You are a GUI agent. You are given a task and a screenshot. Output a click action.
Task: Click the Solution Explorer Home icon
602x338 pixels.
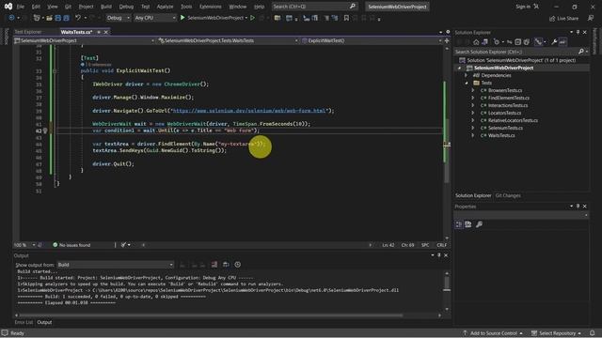tap(476, 42)
